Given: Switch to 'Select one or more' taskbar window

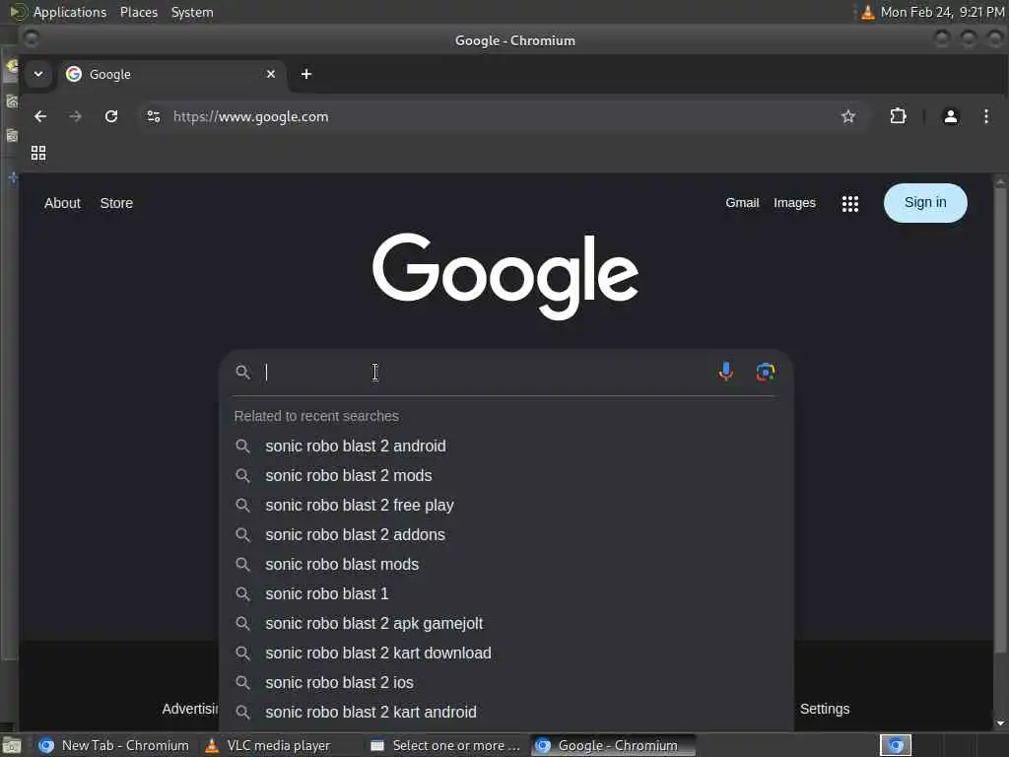Looking at the screenshot, I should (446, 745).
